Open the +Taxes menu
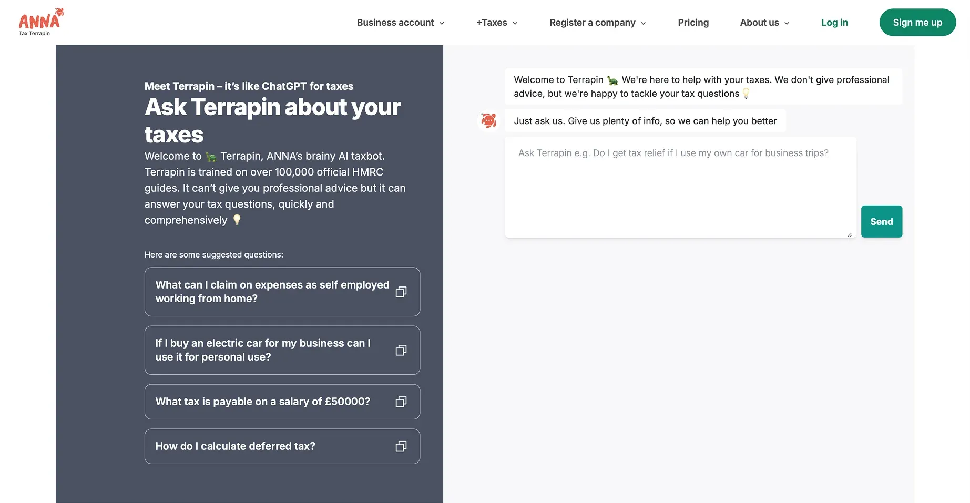Viewport: 970px width, 503px height. [x=497, y=23]
